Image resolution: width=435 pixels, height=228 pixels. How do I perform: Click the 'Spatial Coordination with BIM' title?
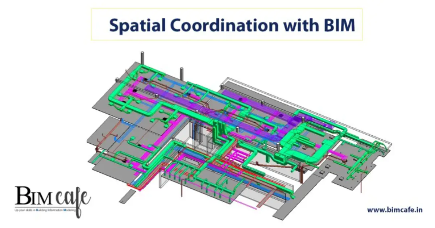[x=232, y=26]
